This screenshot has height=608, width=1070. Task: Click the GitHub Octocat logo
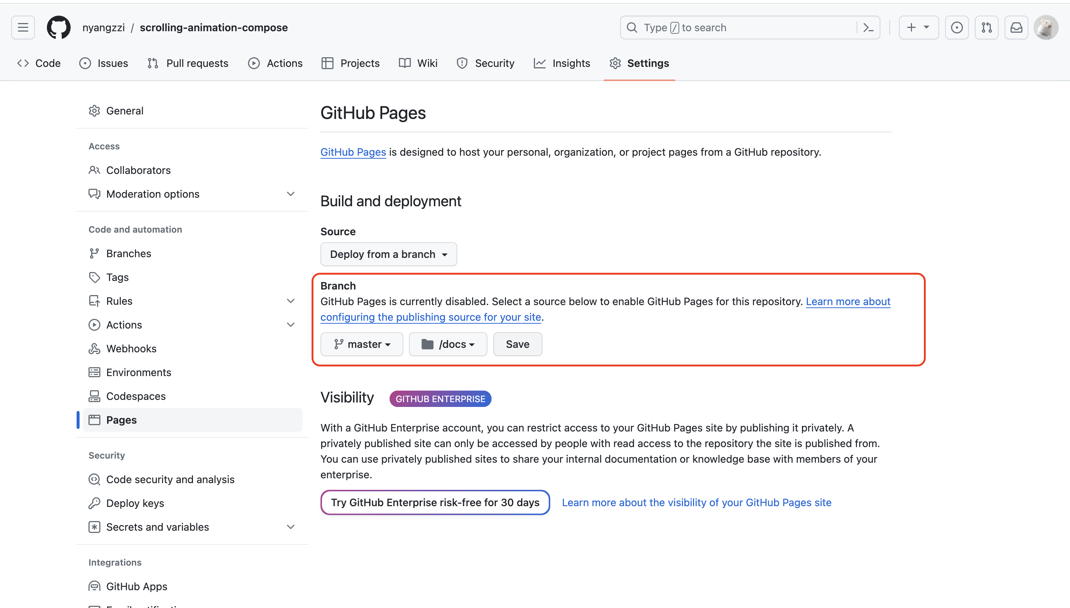pyautogui.click(x=58, y=28)
